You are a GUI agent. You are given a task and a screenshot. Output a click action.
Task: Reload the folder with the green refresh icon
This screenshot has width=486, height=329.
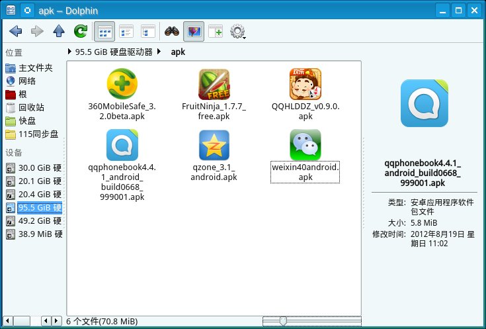(x=81, y=31)
